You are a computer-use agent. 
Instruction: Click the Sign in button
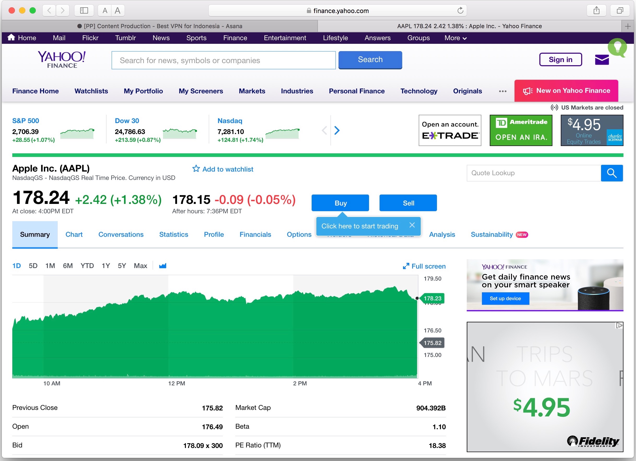pyautogui.click(x=560, y=60)
